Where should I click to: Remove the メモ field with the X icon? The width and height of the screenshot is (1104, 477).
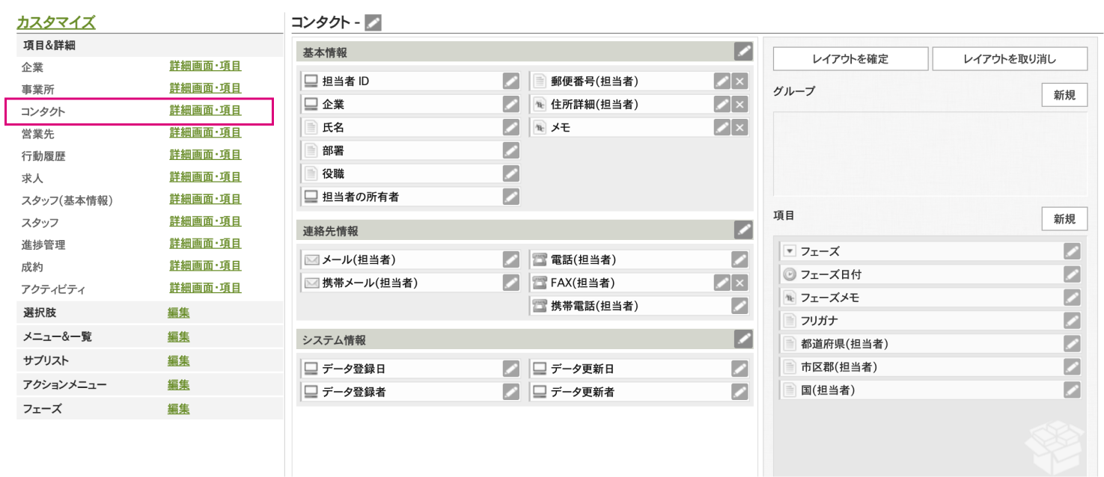point(739,127)
